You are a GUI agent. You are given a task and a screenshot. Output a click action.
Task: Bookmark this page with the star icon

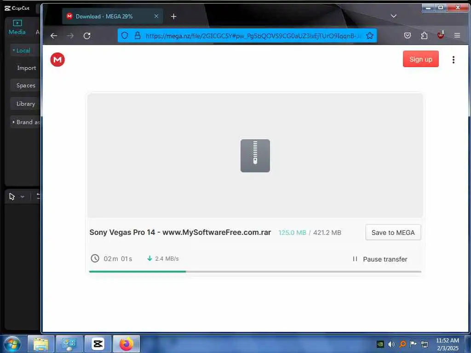[370, 36]
